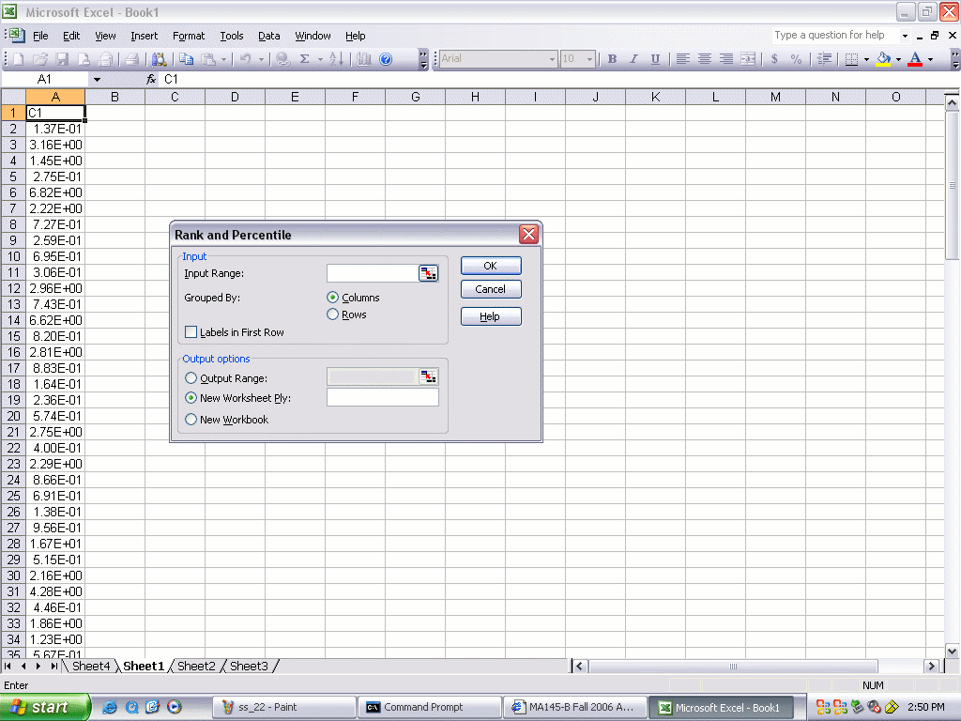Open Microsoft Excel Help question icon

click(x=385, y=59)
